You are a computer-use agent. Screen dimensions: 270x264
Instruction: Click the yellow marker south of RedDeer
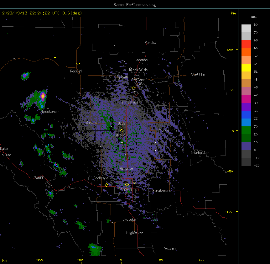tap(133, 88)
